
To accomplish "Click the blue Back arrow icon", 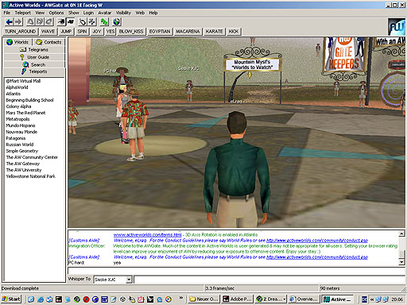I will 10,21.
